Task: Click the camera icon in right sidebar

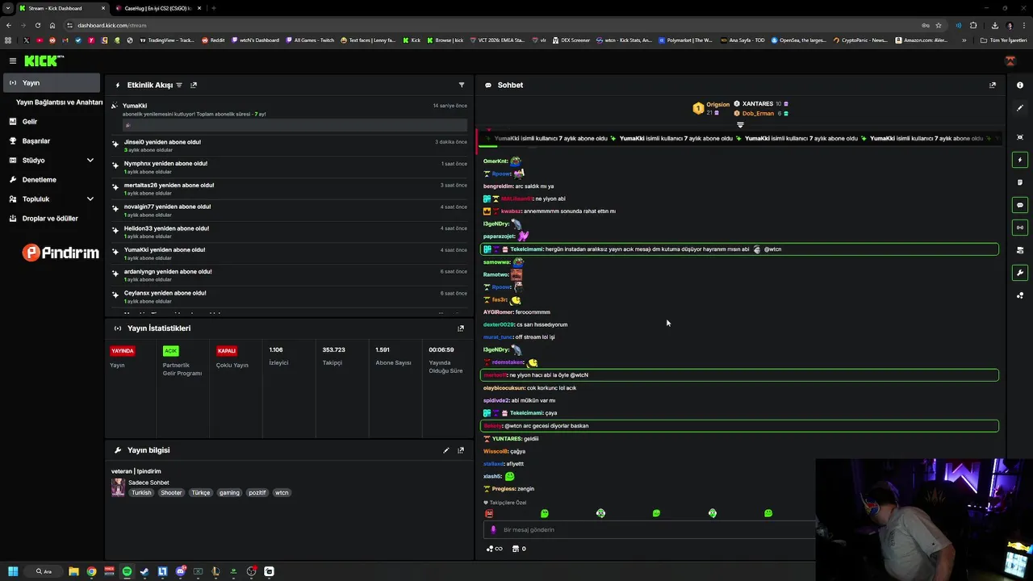Action: coord(1020,250)
